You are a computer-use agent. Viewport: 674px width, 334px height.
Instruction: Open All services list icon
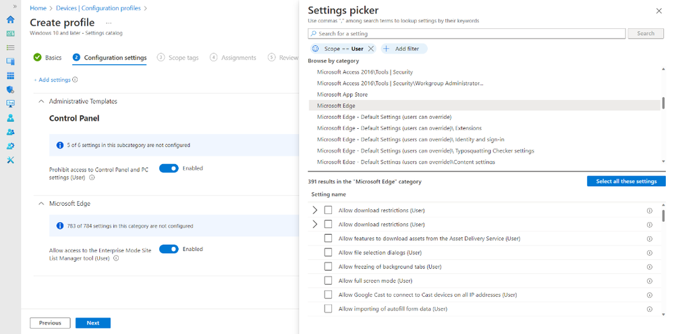[x=10, y=47]
